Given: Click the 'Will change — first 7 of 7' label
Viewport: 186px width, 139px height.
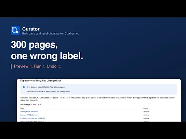Looking at the screenshot, I should 31,105.
